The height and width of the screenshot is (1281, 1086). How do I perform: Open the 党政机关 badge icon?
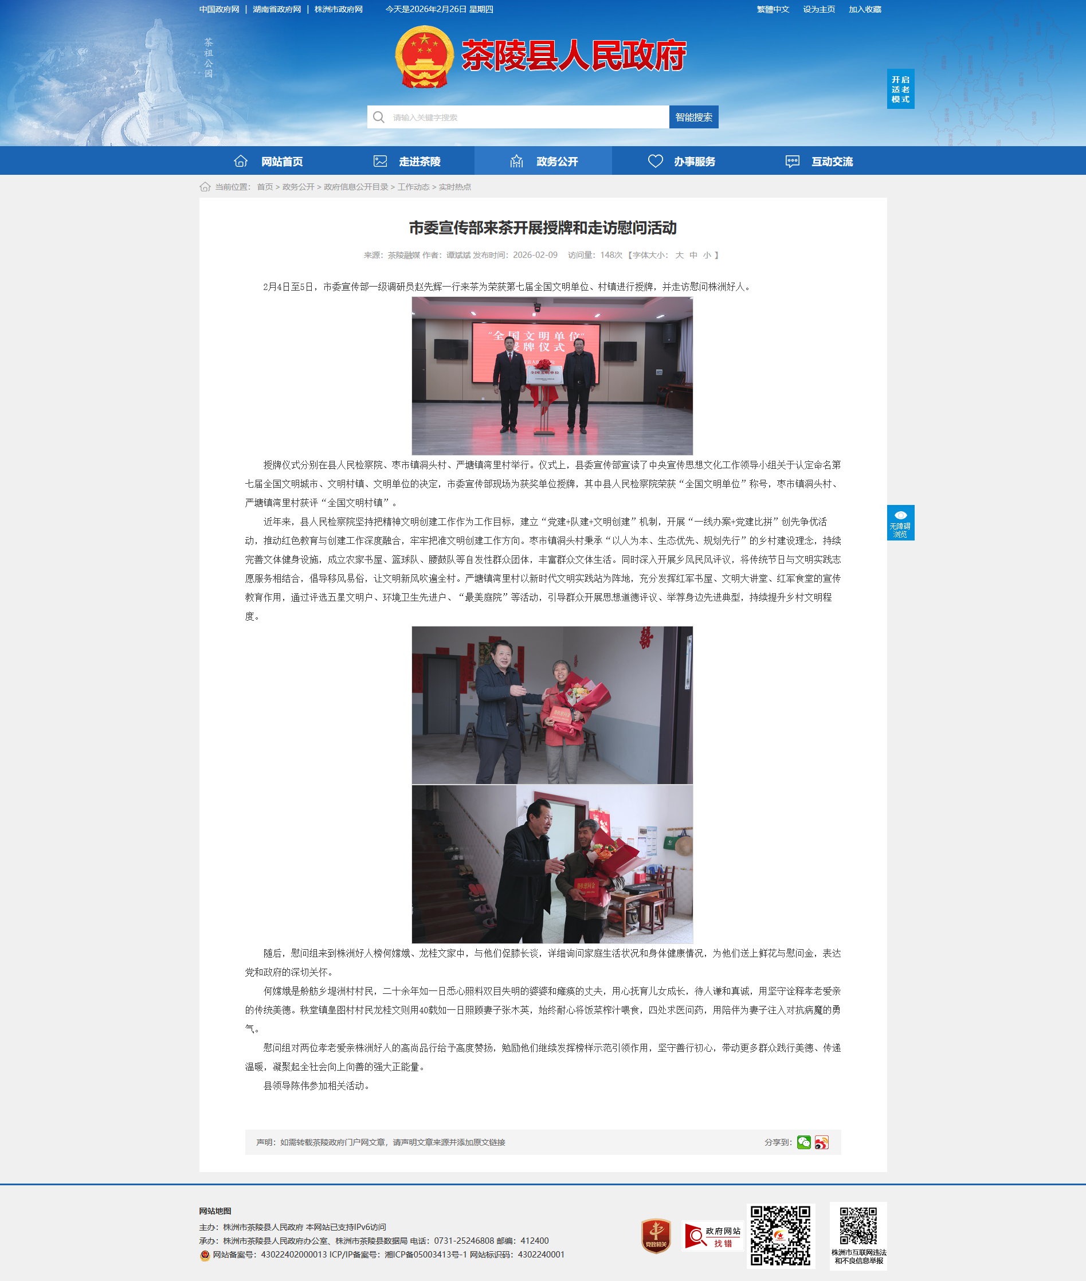[x=656, y=1236]
